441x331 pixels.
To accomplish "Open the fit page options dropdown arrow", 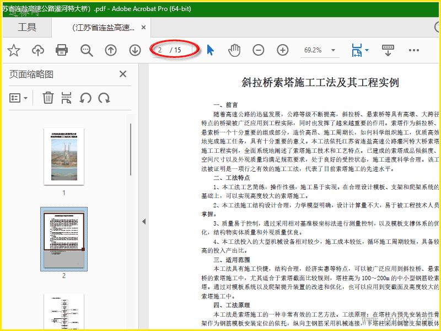I will [367, 50].
